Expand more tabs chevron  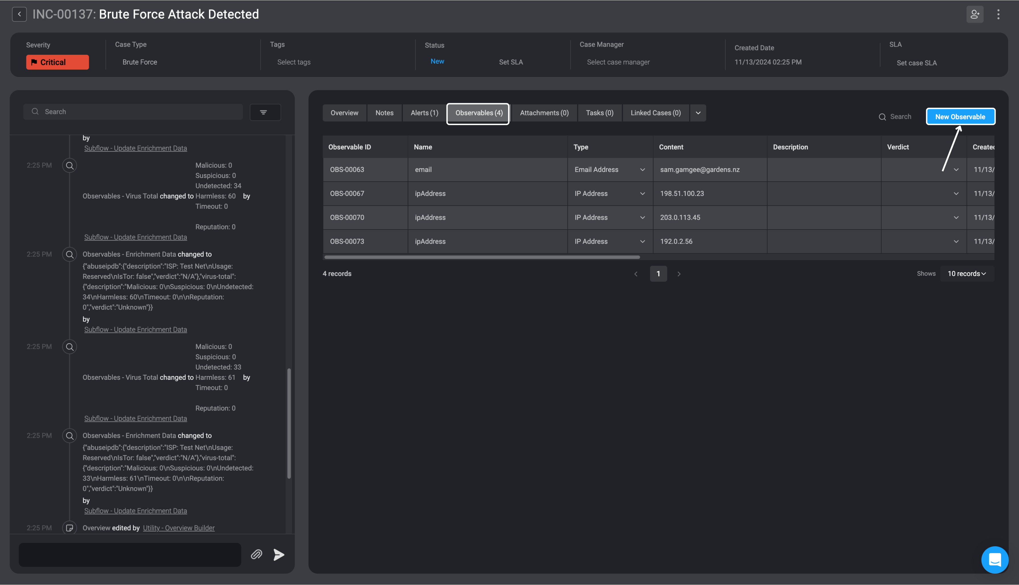coord(698,113)
